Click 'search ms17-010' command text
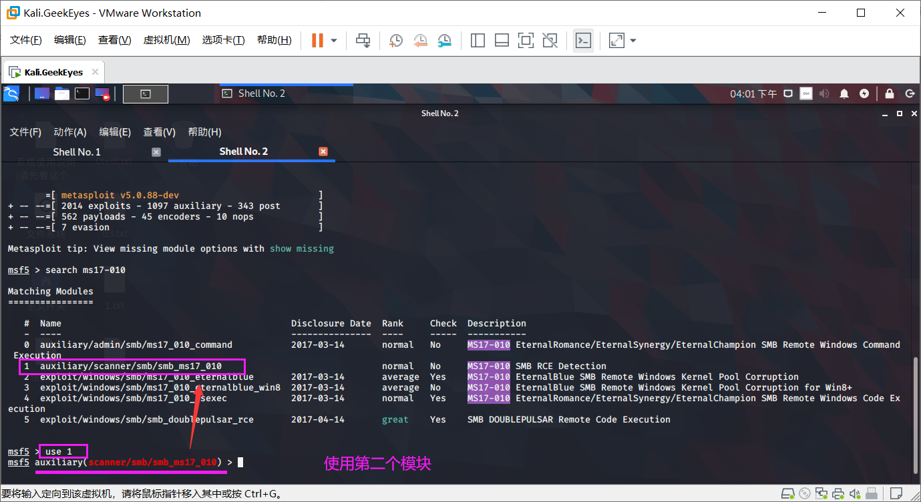The image size is (921, 502). pos(85,270)
